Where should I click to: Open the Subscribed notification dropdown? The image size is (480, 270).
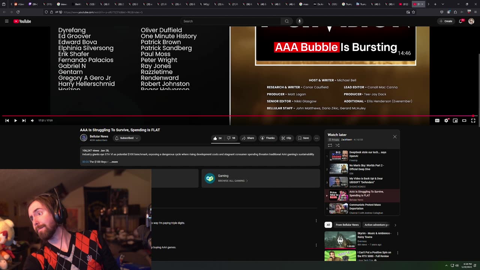[x=127, y=138]
